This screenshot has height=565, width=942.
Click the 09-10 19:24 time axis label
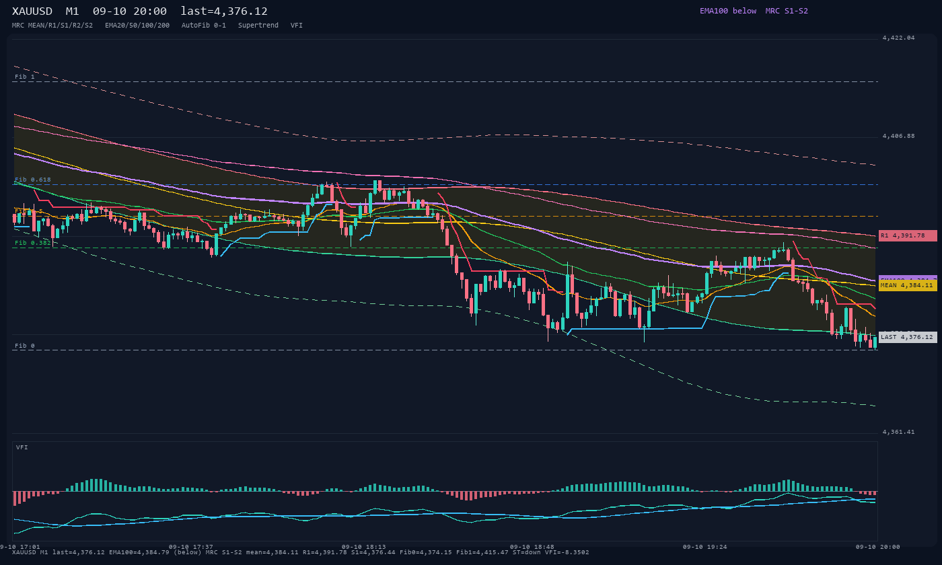[x=705, y=547]
